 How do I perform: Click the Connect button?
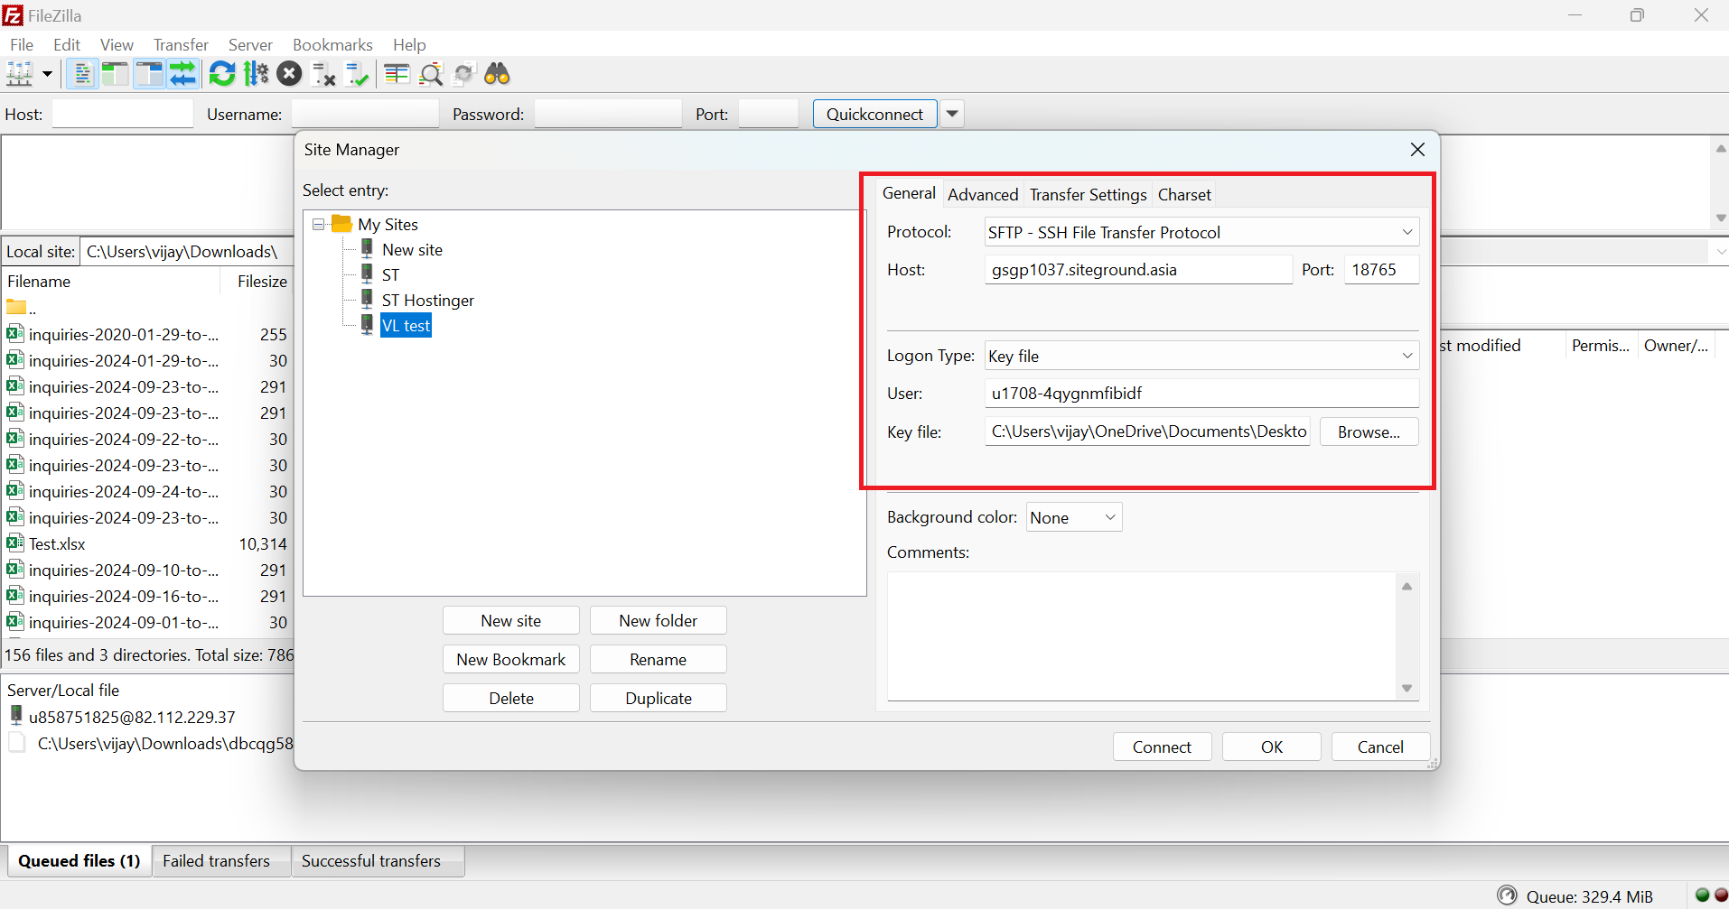(1162, 747)
